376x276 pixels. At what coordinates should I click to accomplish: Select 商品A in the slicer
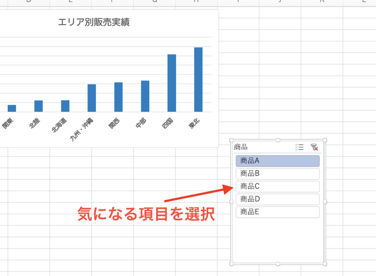pyautogui.click(x=277, y=161)
